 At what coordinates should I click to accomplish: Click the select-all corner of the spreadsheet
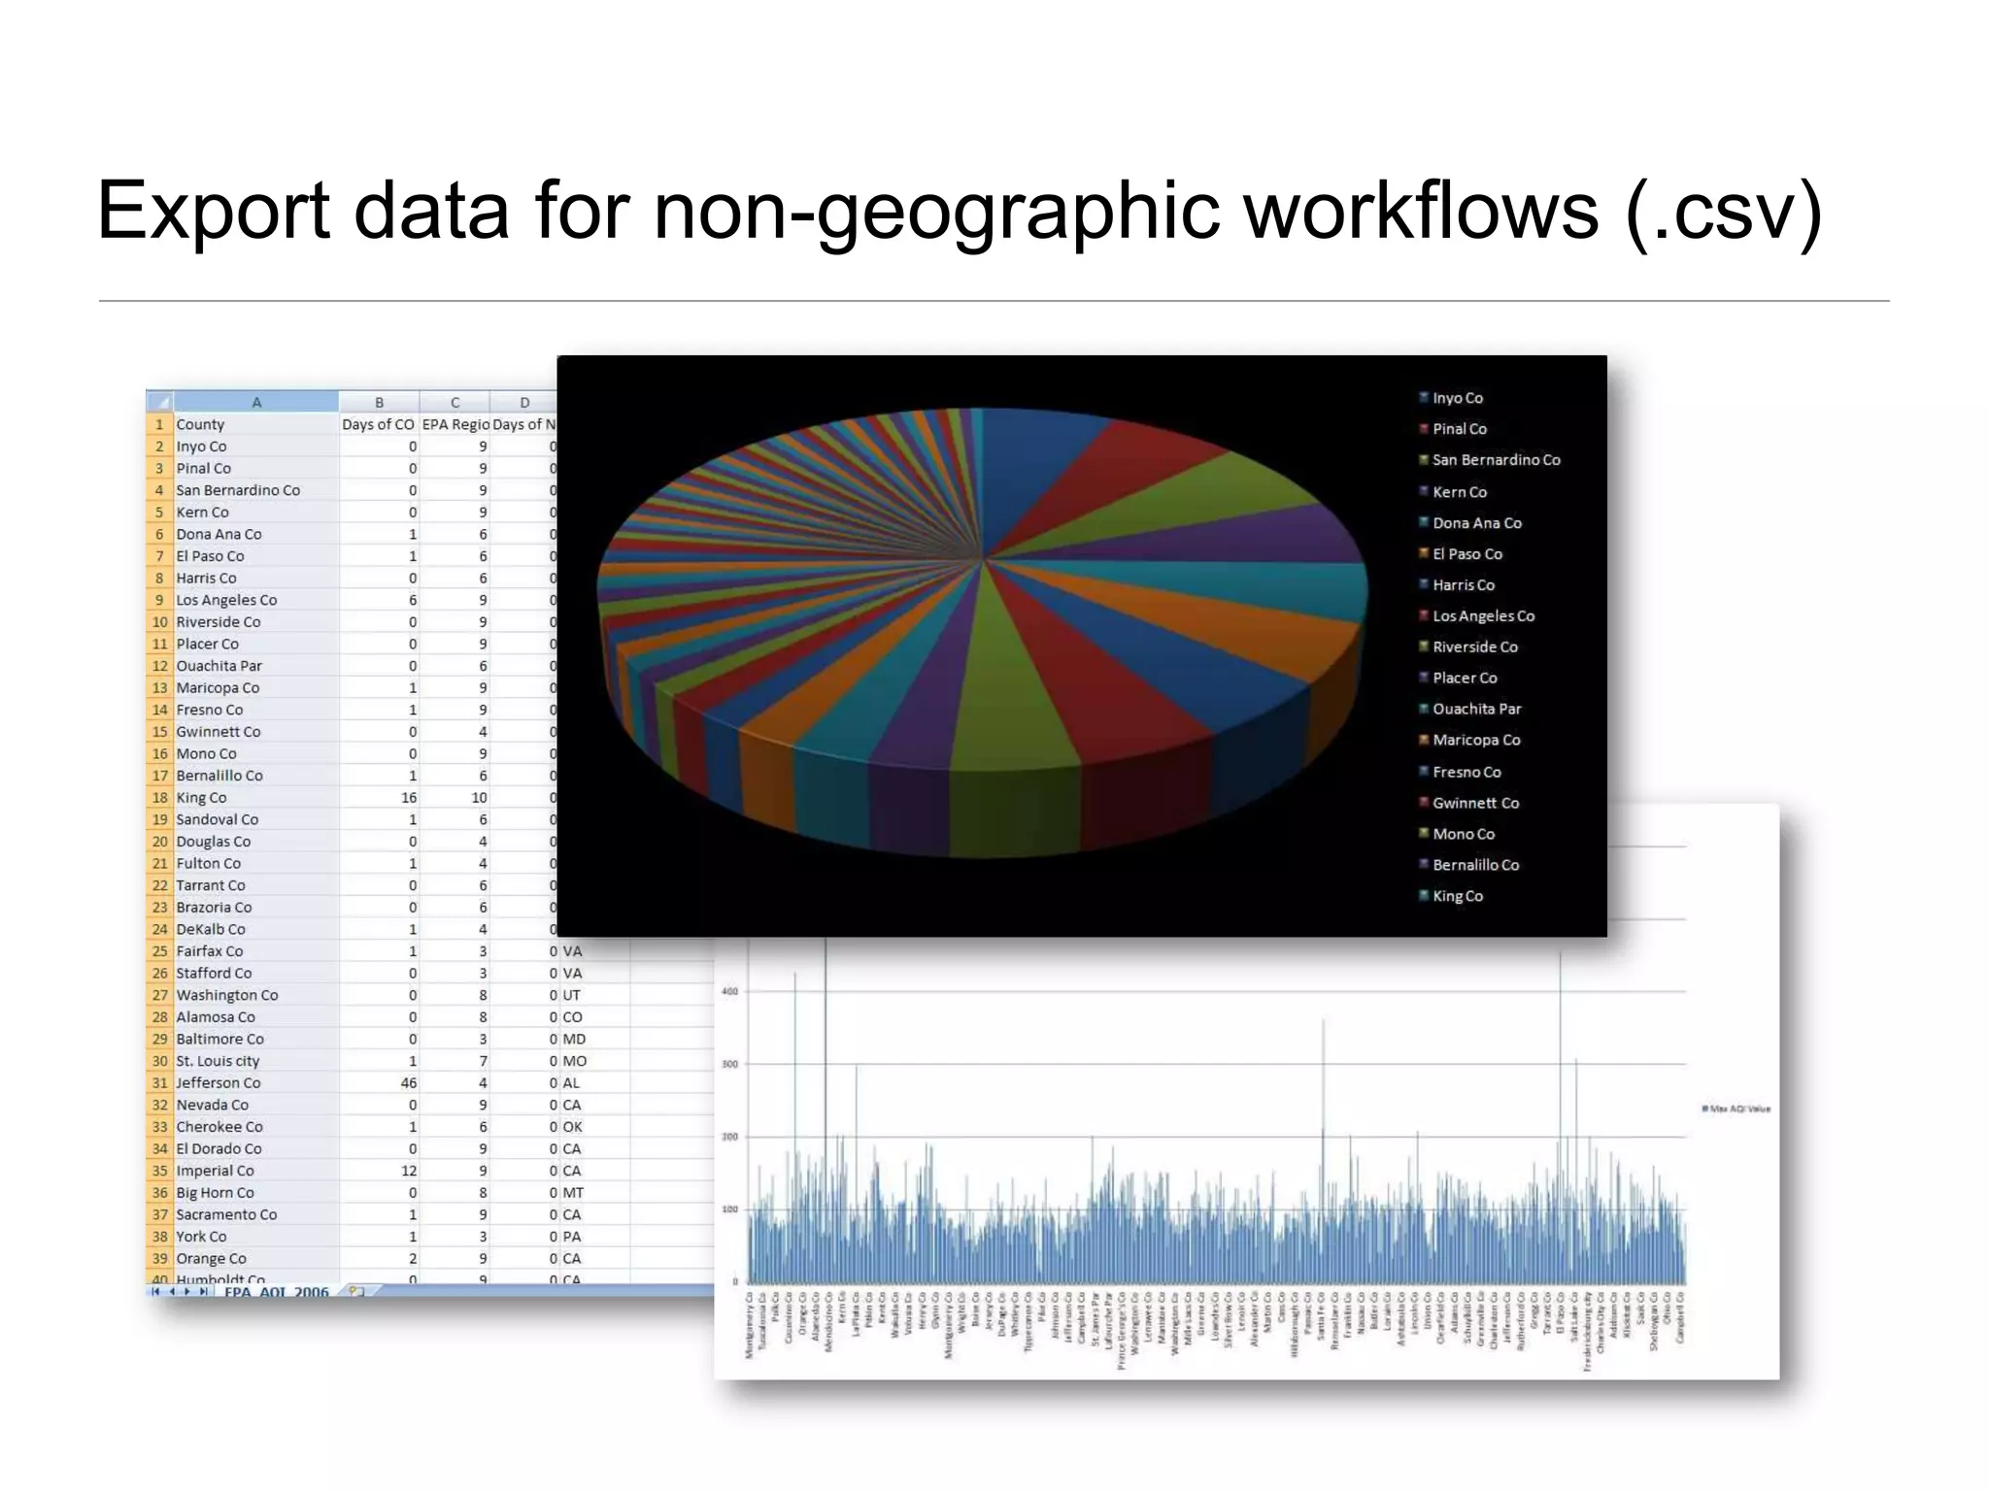pyautogui.click(x=160, y=402)
